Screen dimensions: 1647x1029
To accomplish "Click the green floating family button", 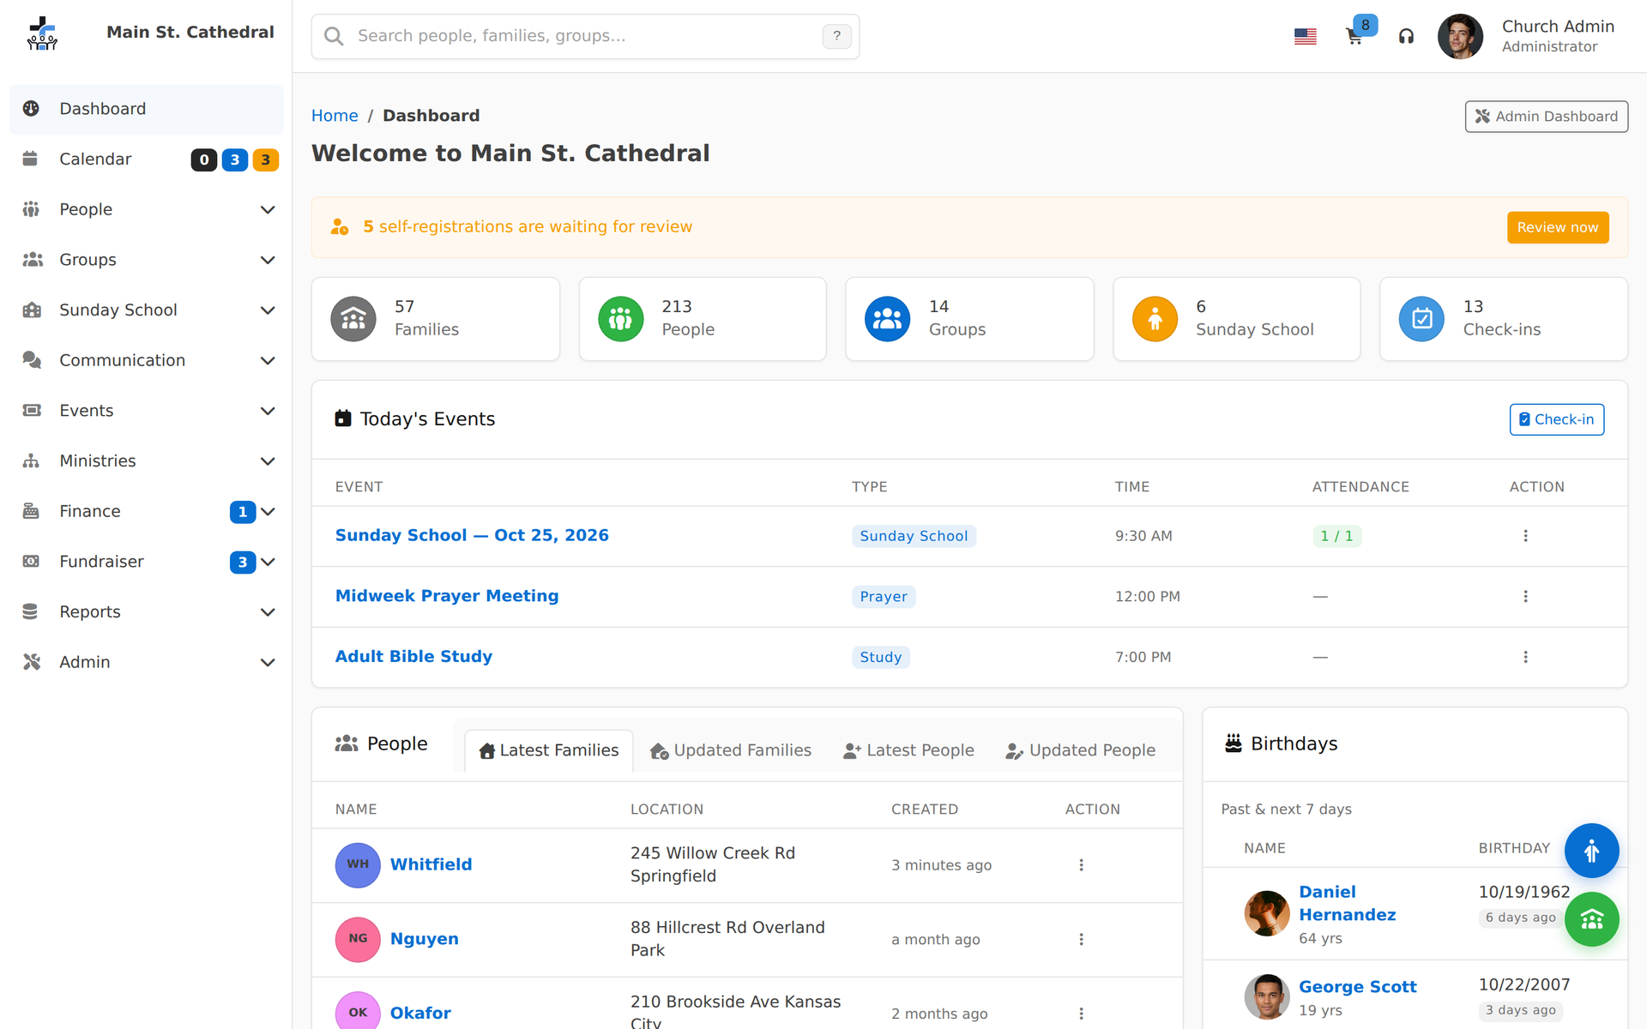I will [x=1591, y=919].
